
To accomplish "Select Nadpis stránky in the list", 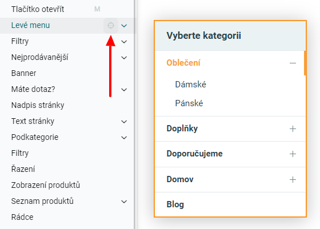I will coord(38,105).
